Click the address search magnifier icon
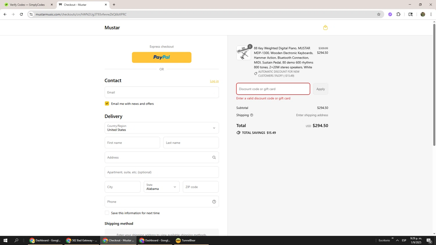This screenshot has height=245, width=436. tap(214, 157)
